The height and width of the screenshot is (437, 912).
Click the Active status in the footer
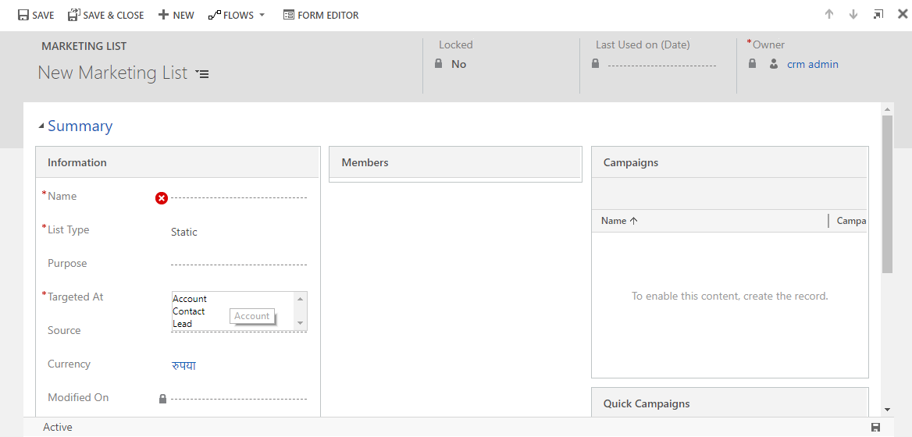(x=58, y=427)
